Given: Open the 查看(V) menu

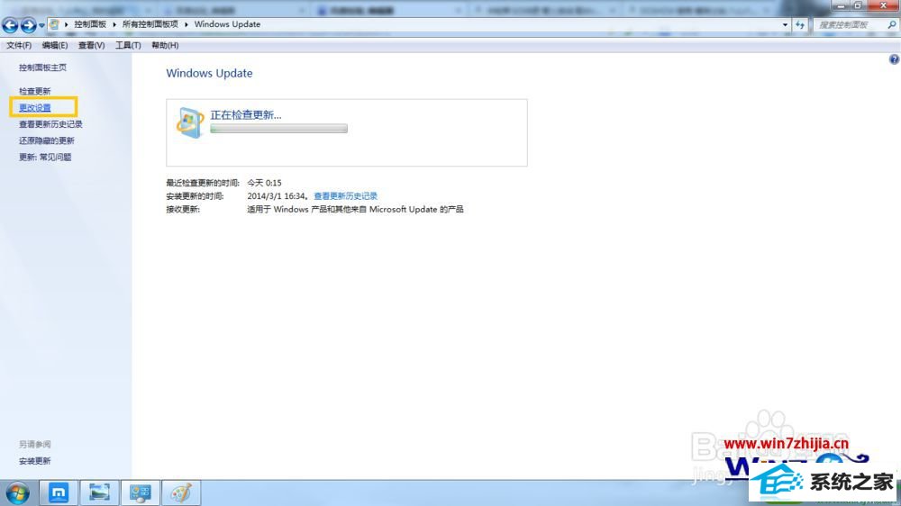Looking at the screenshot, I should (91, 45).
